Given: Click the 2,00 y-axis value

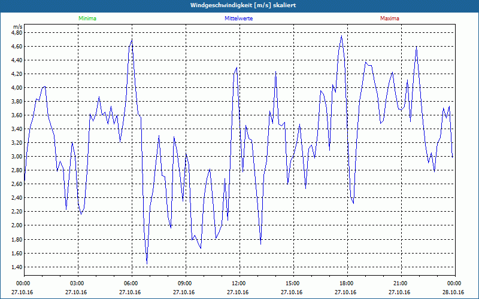Looking at the screenshot, I should tap(17, 225).
